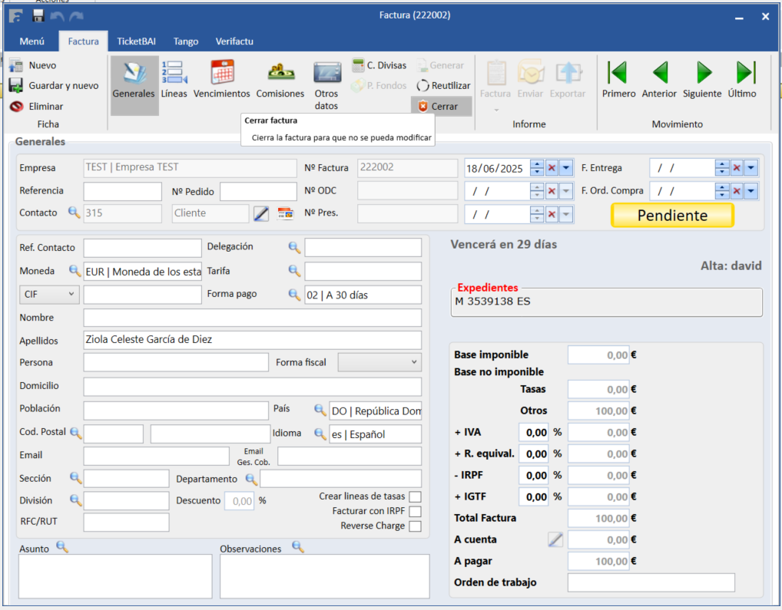The width and height of the screenshot is (782, 610).
Task: Open the CIF document type dropdown
Action: coord(48,295)
